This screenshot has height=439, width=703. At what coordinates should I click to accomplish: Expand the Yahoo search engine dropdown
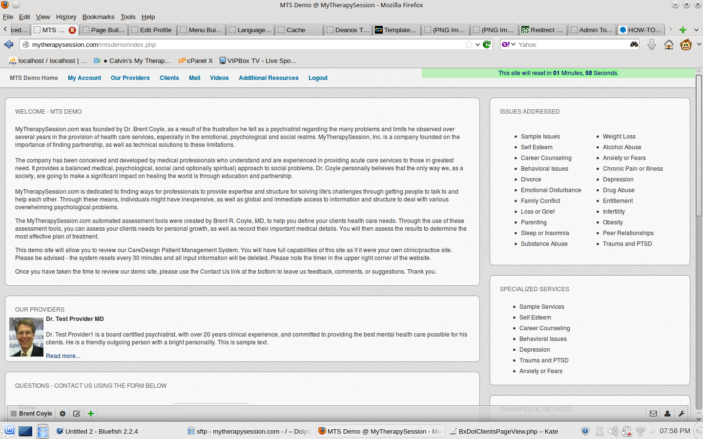point(509,44)
